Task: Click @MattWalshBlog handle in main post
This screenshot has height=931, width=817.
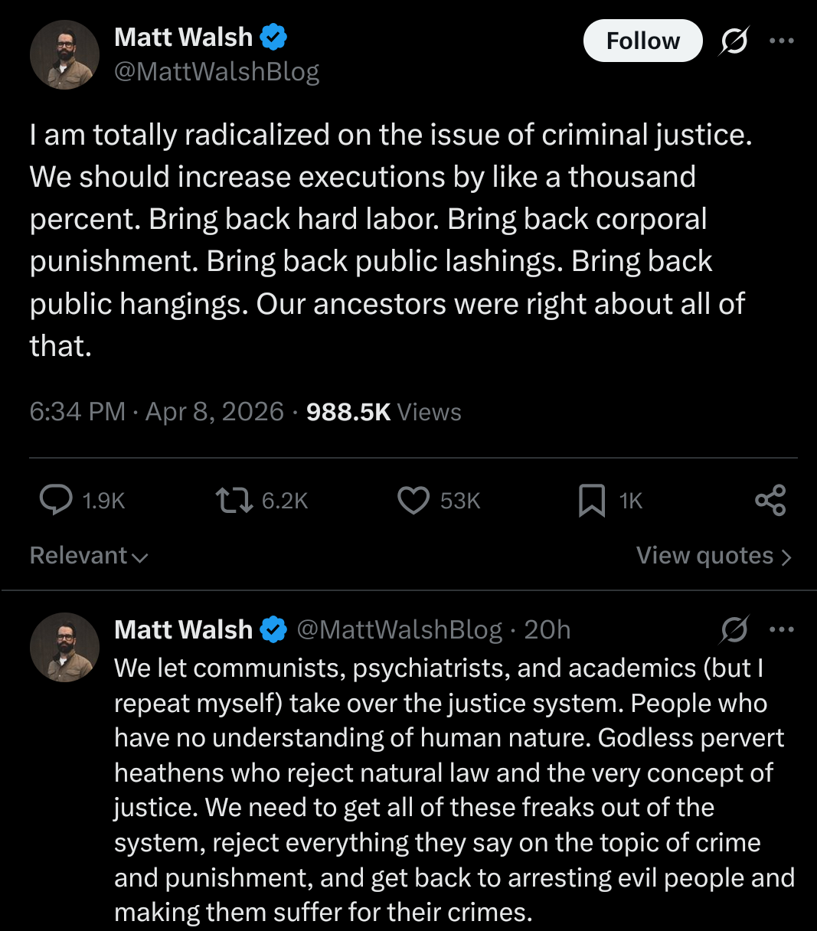Action: coord(217,71)
